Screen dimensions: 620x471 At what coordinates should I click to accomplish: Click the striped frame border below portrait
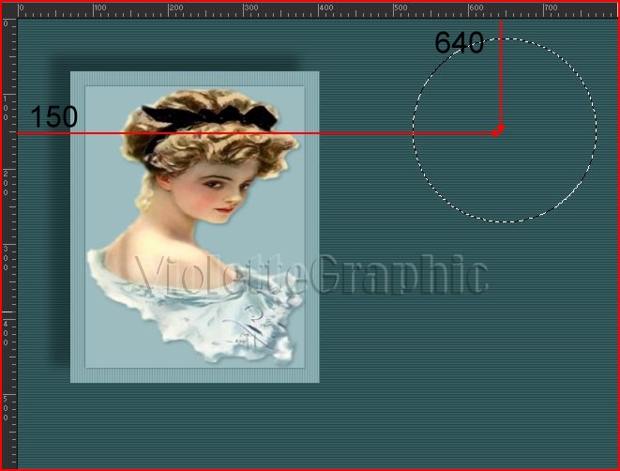pyautogui.click(x=195, y=375)
